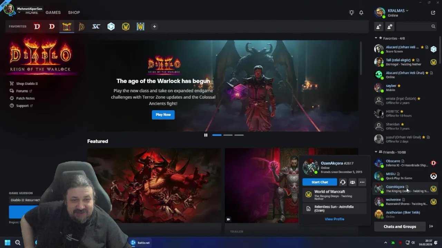Click the Add a Friend icon

(x=379, y=26)
